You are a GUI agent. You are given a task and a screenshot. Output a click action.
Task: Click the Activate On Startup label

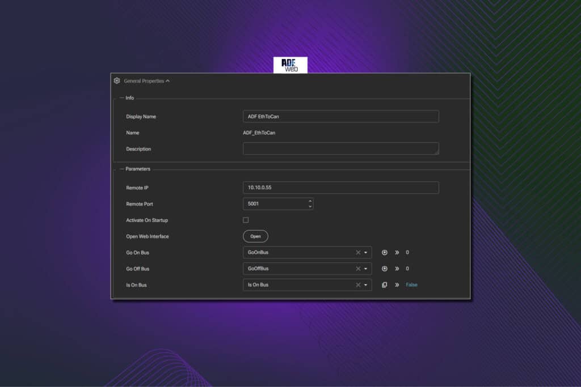click(x=147, y=220)
